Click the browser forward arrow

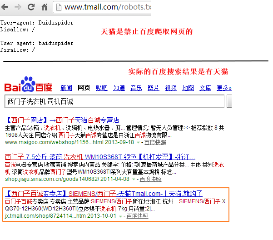18,7
